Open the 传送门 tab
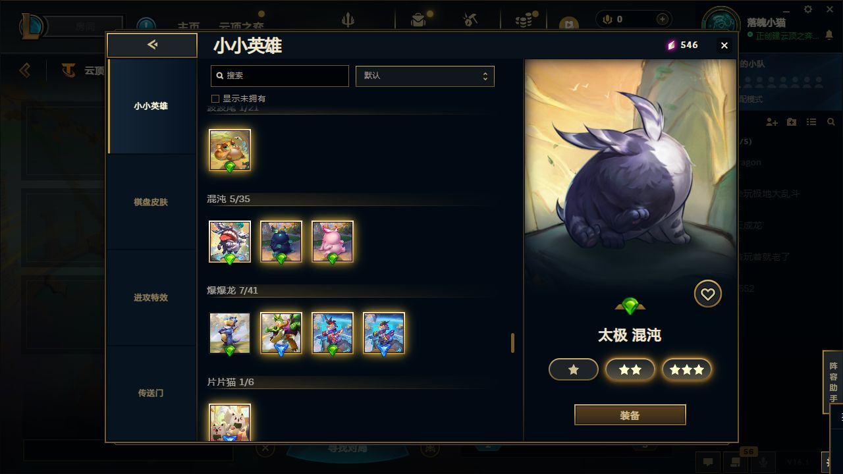 pos(151,393)
